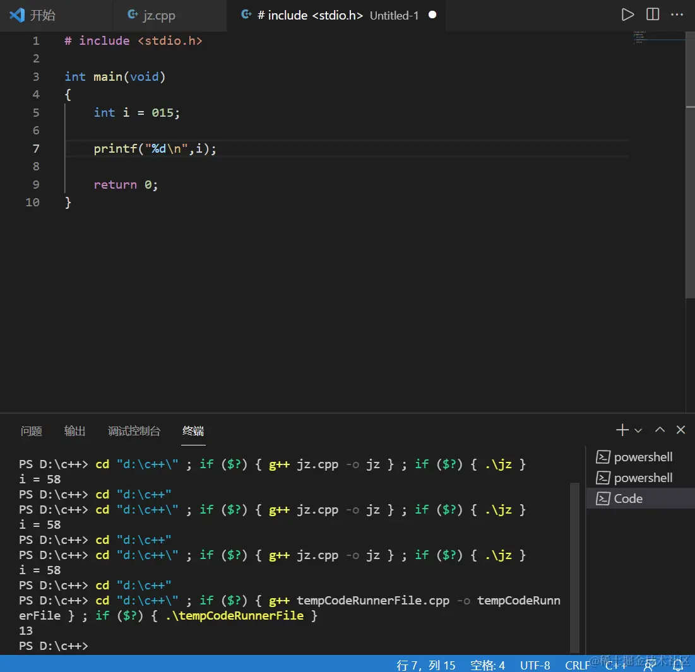
Task: Click the printf("%d\n",i); line
Action: [155, 148]
